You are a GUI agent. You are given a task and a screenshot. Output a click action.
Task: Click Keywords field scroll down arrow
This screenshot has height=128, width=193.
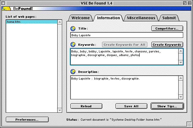pyautogui.click(x=181, y=62)
